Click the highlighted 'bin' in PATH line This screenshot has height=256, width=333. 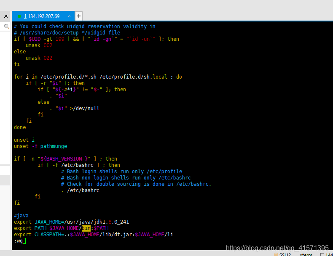pyautogui.click(x=86, y=228)
